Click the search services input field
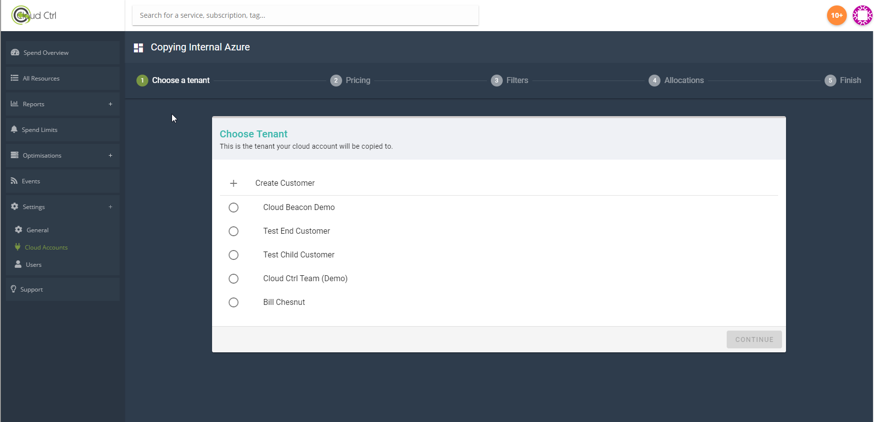The height and width of the screenshot is (422, 874). [x=305, y=15]
